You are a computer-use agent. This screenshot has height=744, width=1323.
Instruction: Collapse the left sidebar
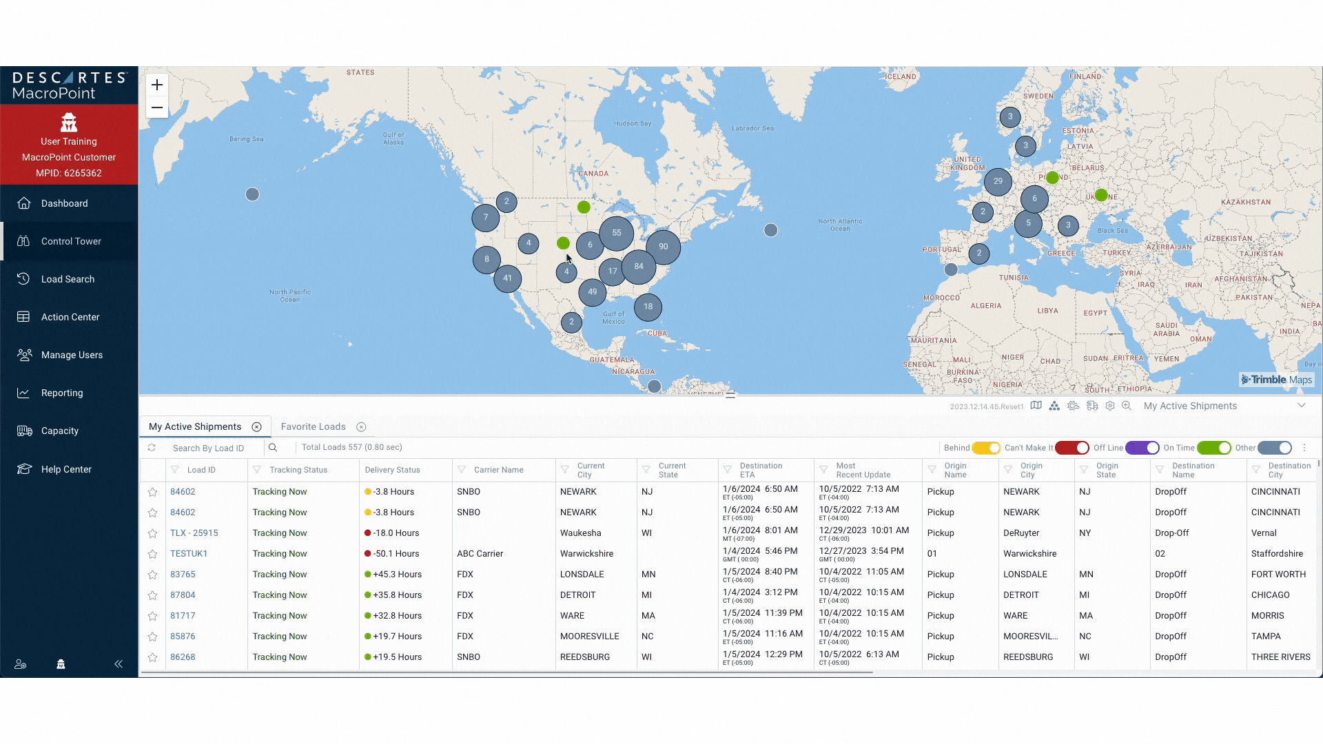coord(119,664)
